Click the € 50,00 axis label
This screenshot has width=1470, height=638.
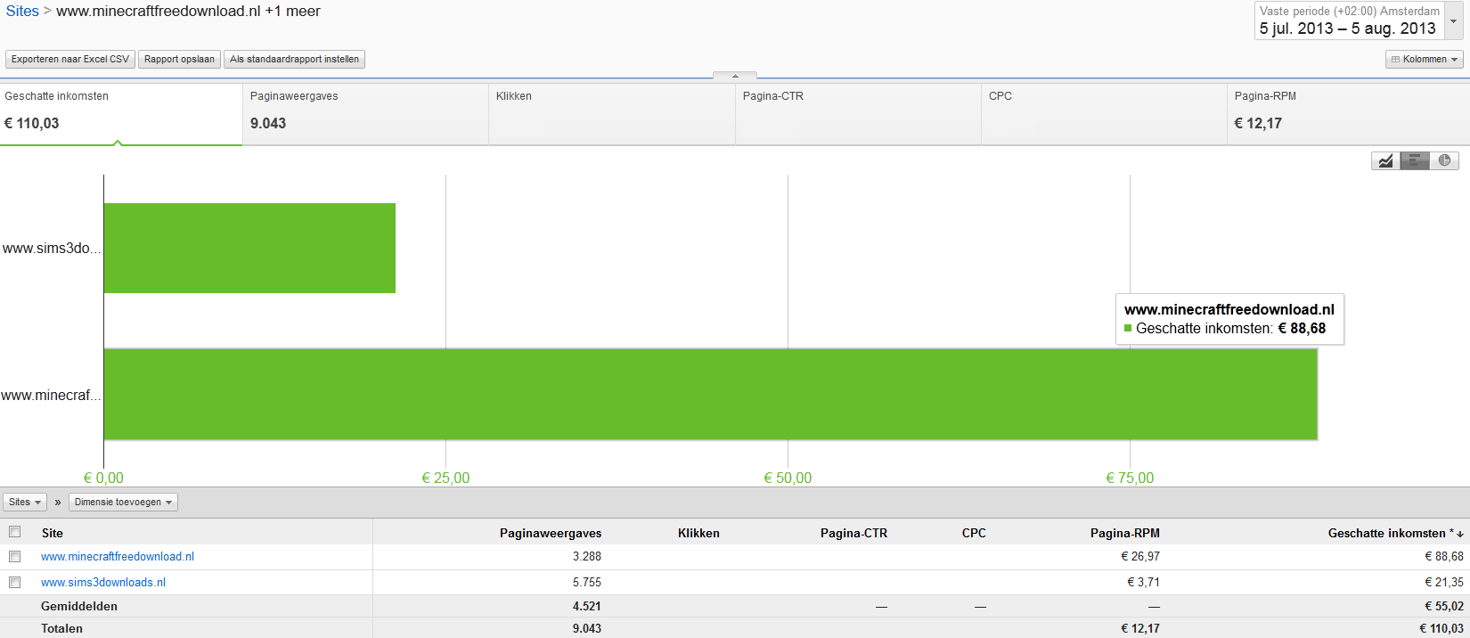pyautogui.click(x=788, y=478)
